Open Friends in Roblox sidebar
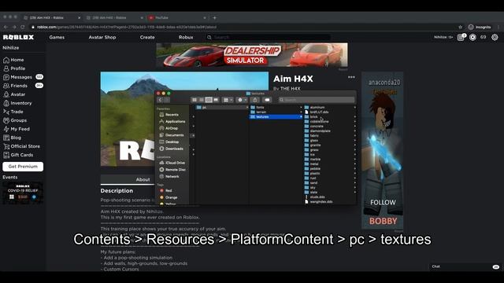This screenshot has height=283, width=504. tap(16, 86)
